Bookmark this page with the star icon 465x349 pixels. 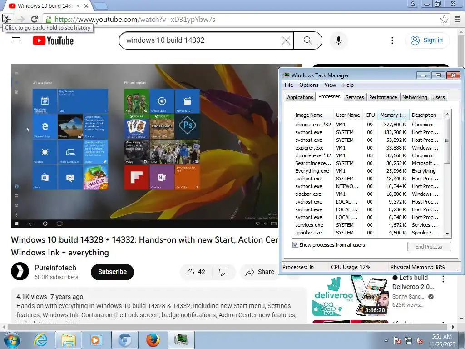444,19
